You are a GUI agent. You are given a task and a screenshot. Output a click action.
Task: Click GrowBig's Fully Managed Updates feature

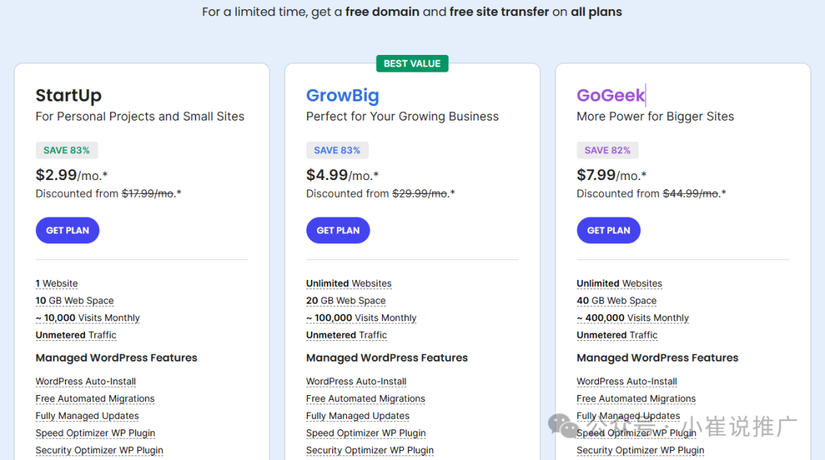tap(357, 416)
